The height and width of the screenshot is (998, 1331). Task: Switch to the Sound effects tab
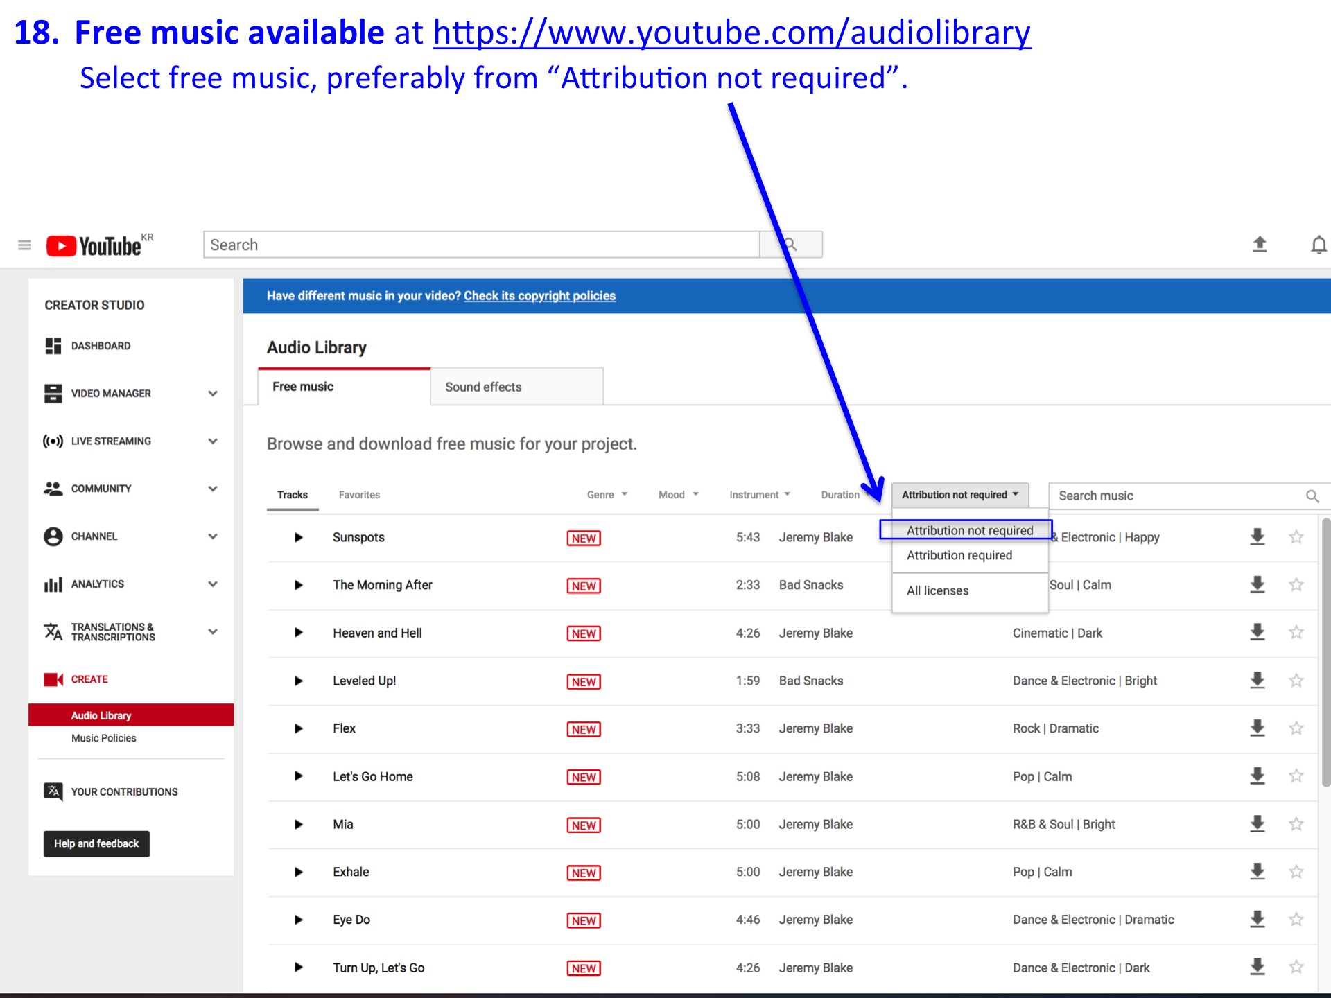[516, 387]
